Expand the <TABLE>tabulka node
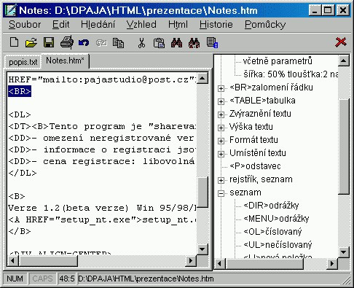The width and height of the screenshot is (354, 288). [x=221, y=101]
